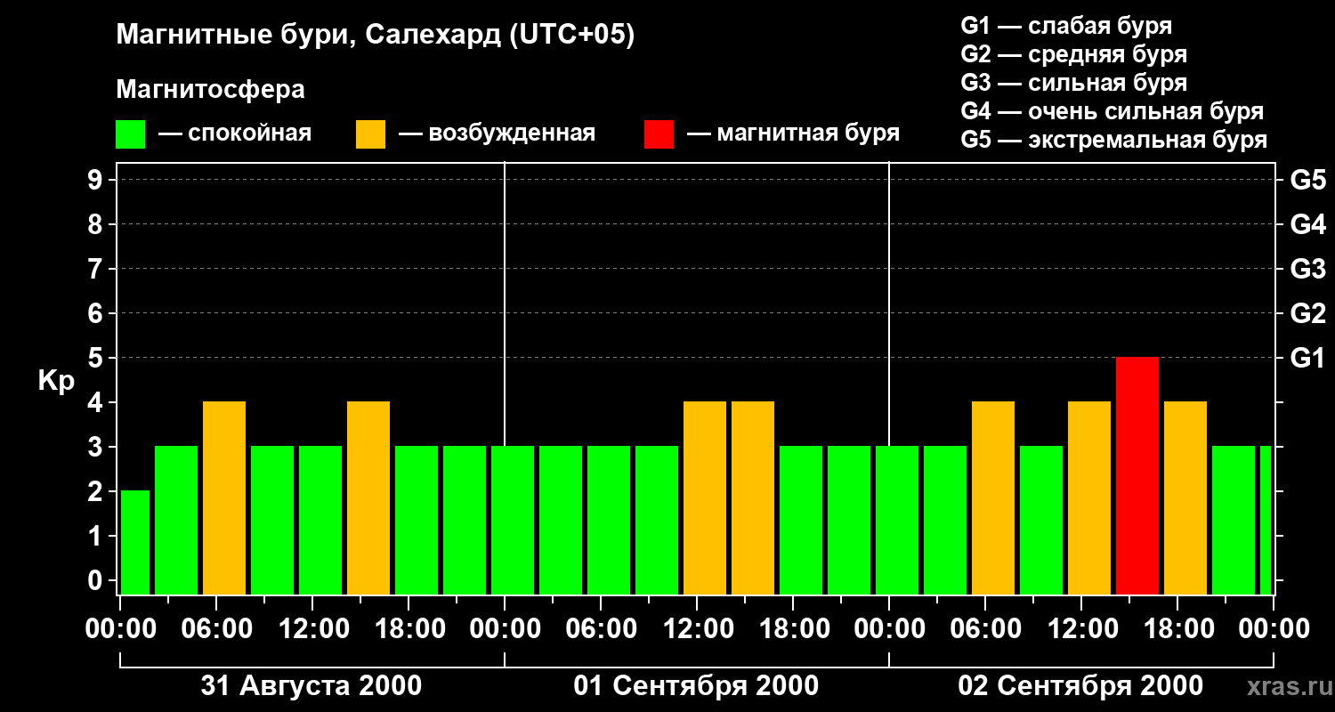
Task: Click the '12:00' tick label above 31 Августа
Action: (314, 629)
